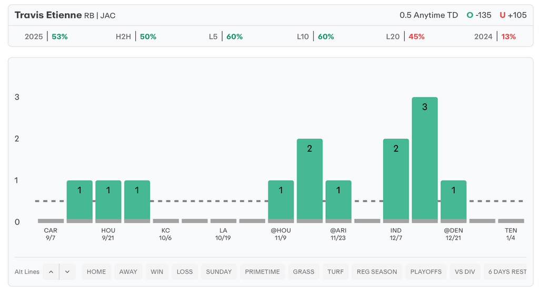
Task: Toggle the GRASS surface filter
Action: 304,272
